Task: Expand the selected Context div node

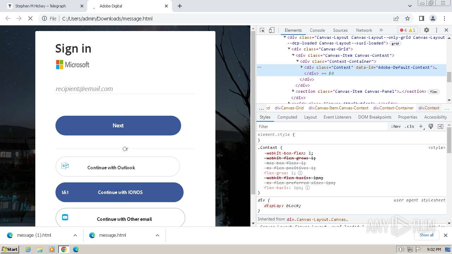Action: coord(302,67)
